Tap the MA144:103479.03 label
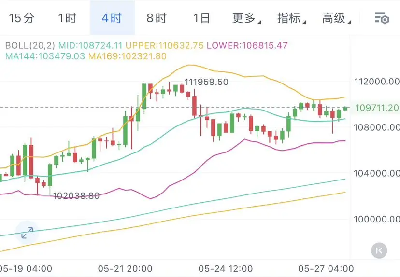Screen dimensions: 400x277 click(45, 56)
